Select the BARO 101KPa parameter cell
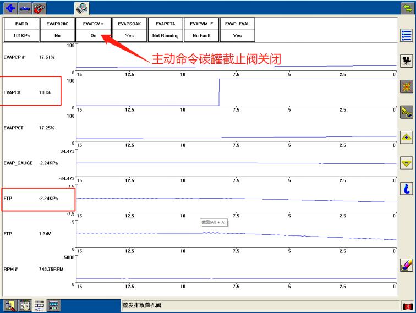 21,30
